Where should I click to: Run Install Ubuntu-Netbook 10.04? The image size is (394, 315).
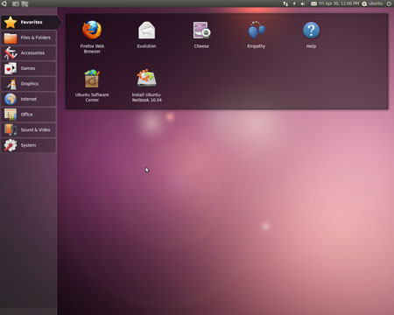coord(146,85)
